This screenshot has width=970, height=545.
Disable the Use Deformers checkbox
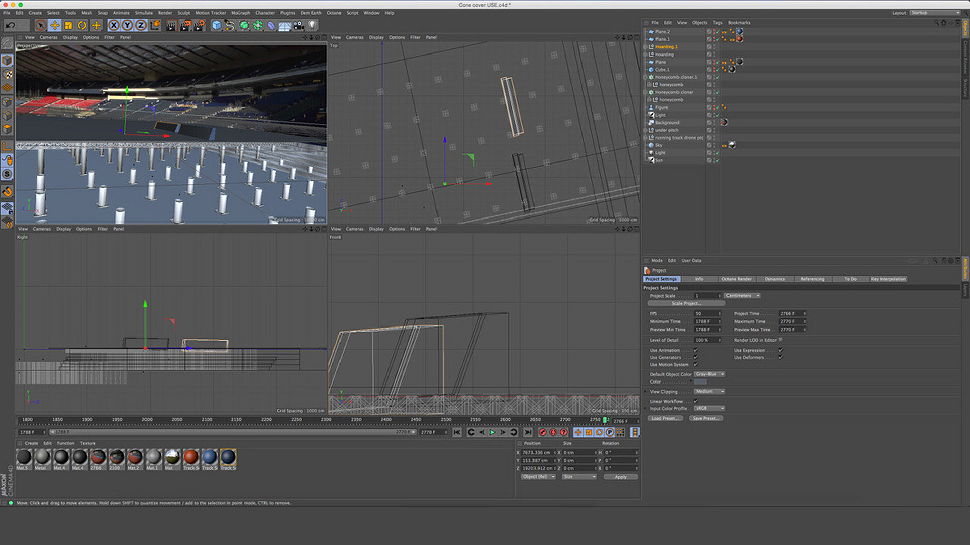(x=781, y=357)
